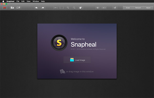Viewport: 154px width, 98px height.
Task: Zoom in with the plus magnifier
Action: 68,8
